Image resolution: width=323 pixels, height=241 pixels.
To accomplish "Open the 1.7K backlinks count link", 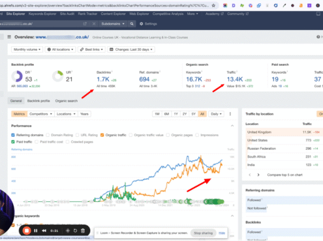I will coord(103,79).
